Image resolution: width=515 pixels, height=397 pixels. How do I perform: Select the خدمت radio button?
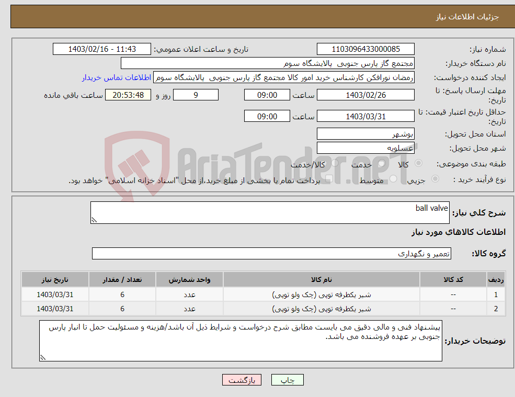click(381, 163)
